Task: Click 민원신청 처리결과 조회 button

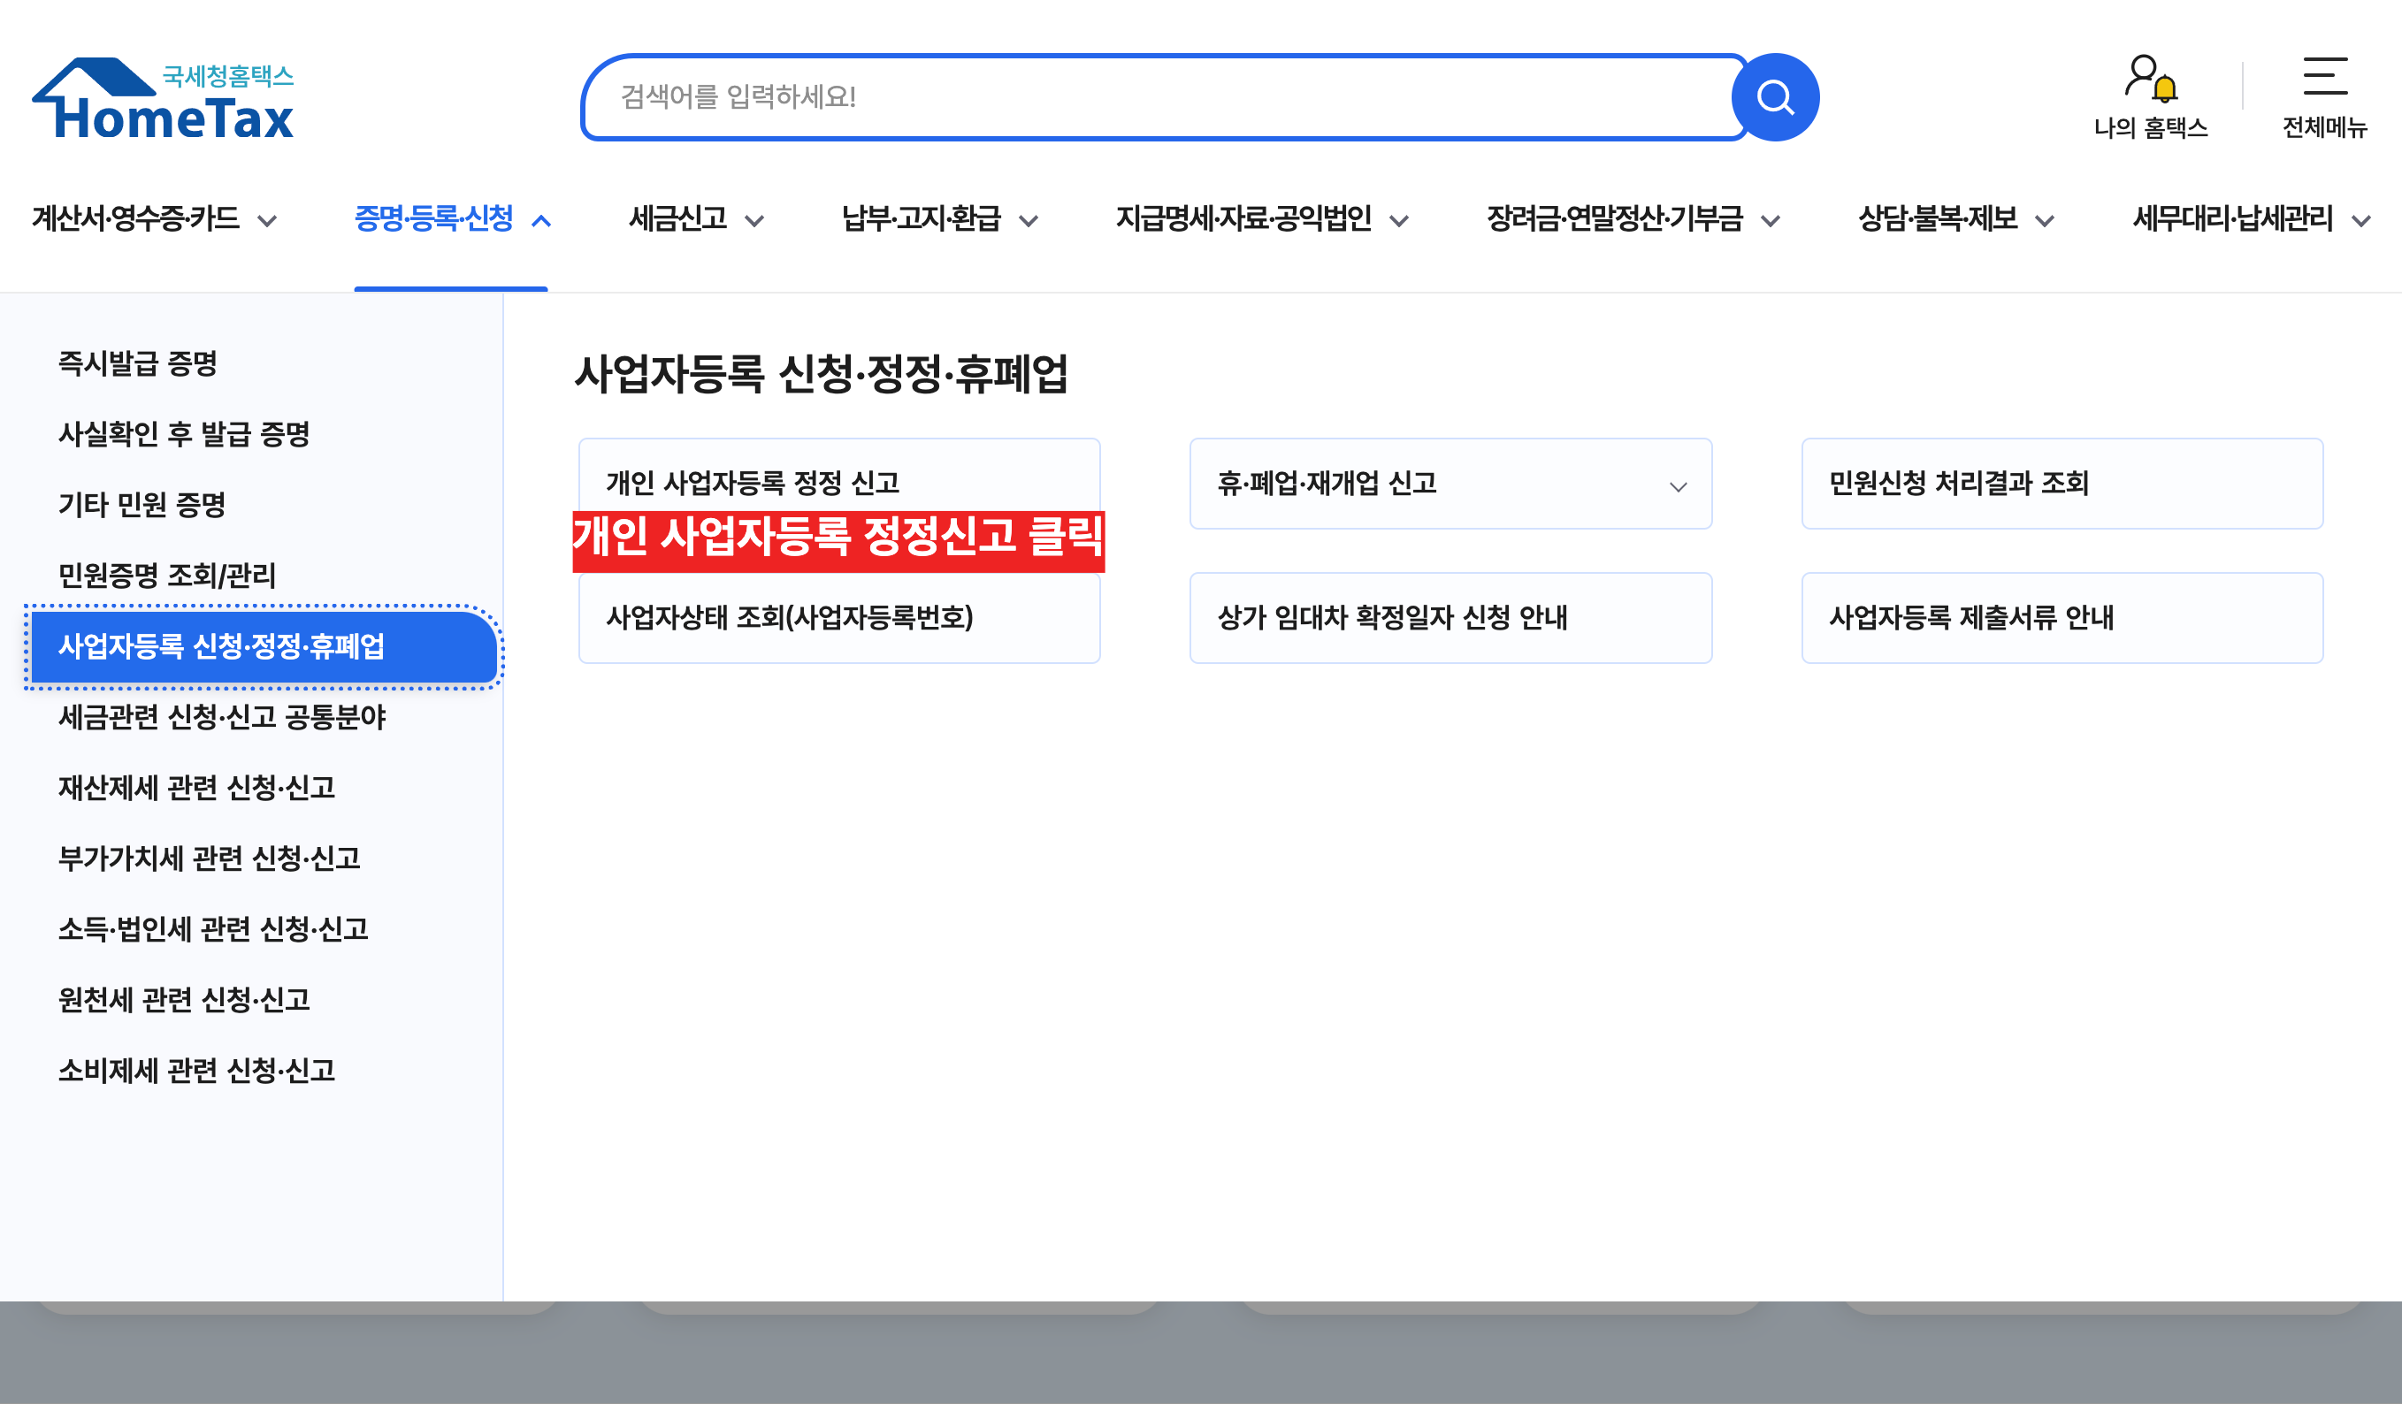Action: [2062, 484]
